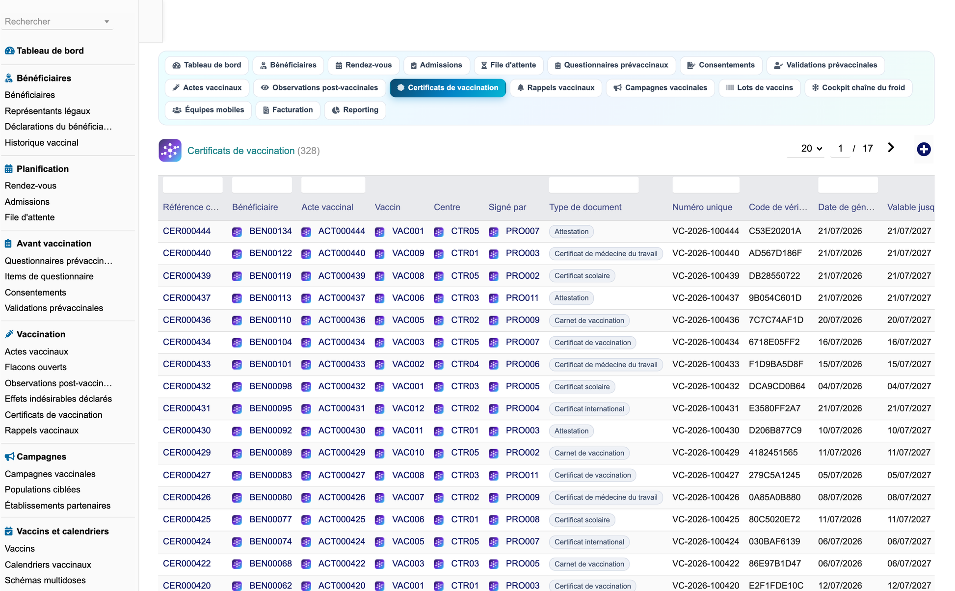Click centre icon next to CTR02 in CER000431 row
The image size is (955, 591).
pos(439,409)
